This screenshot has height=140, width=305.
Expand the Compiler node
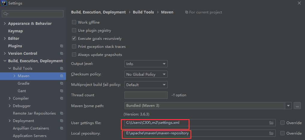[x=10, y=98]
